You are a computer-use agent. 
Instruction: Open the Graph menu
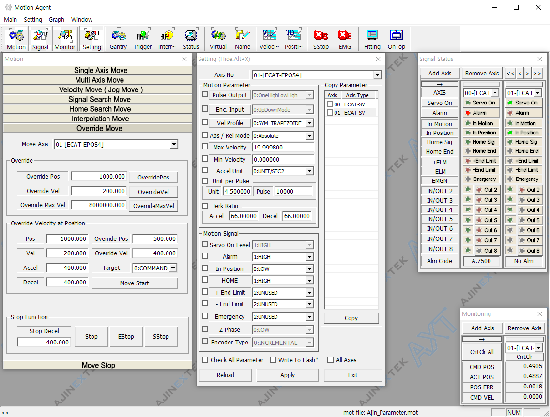tap(57, 20)
